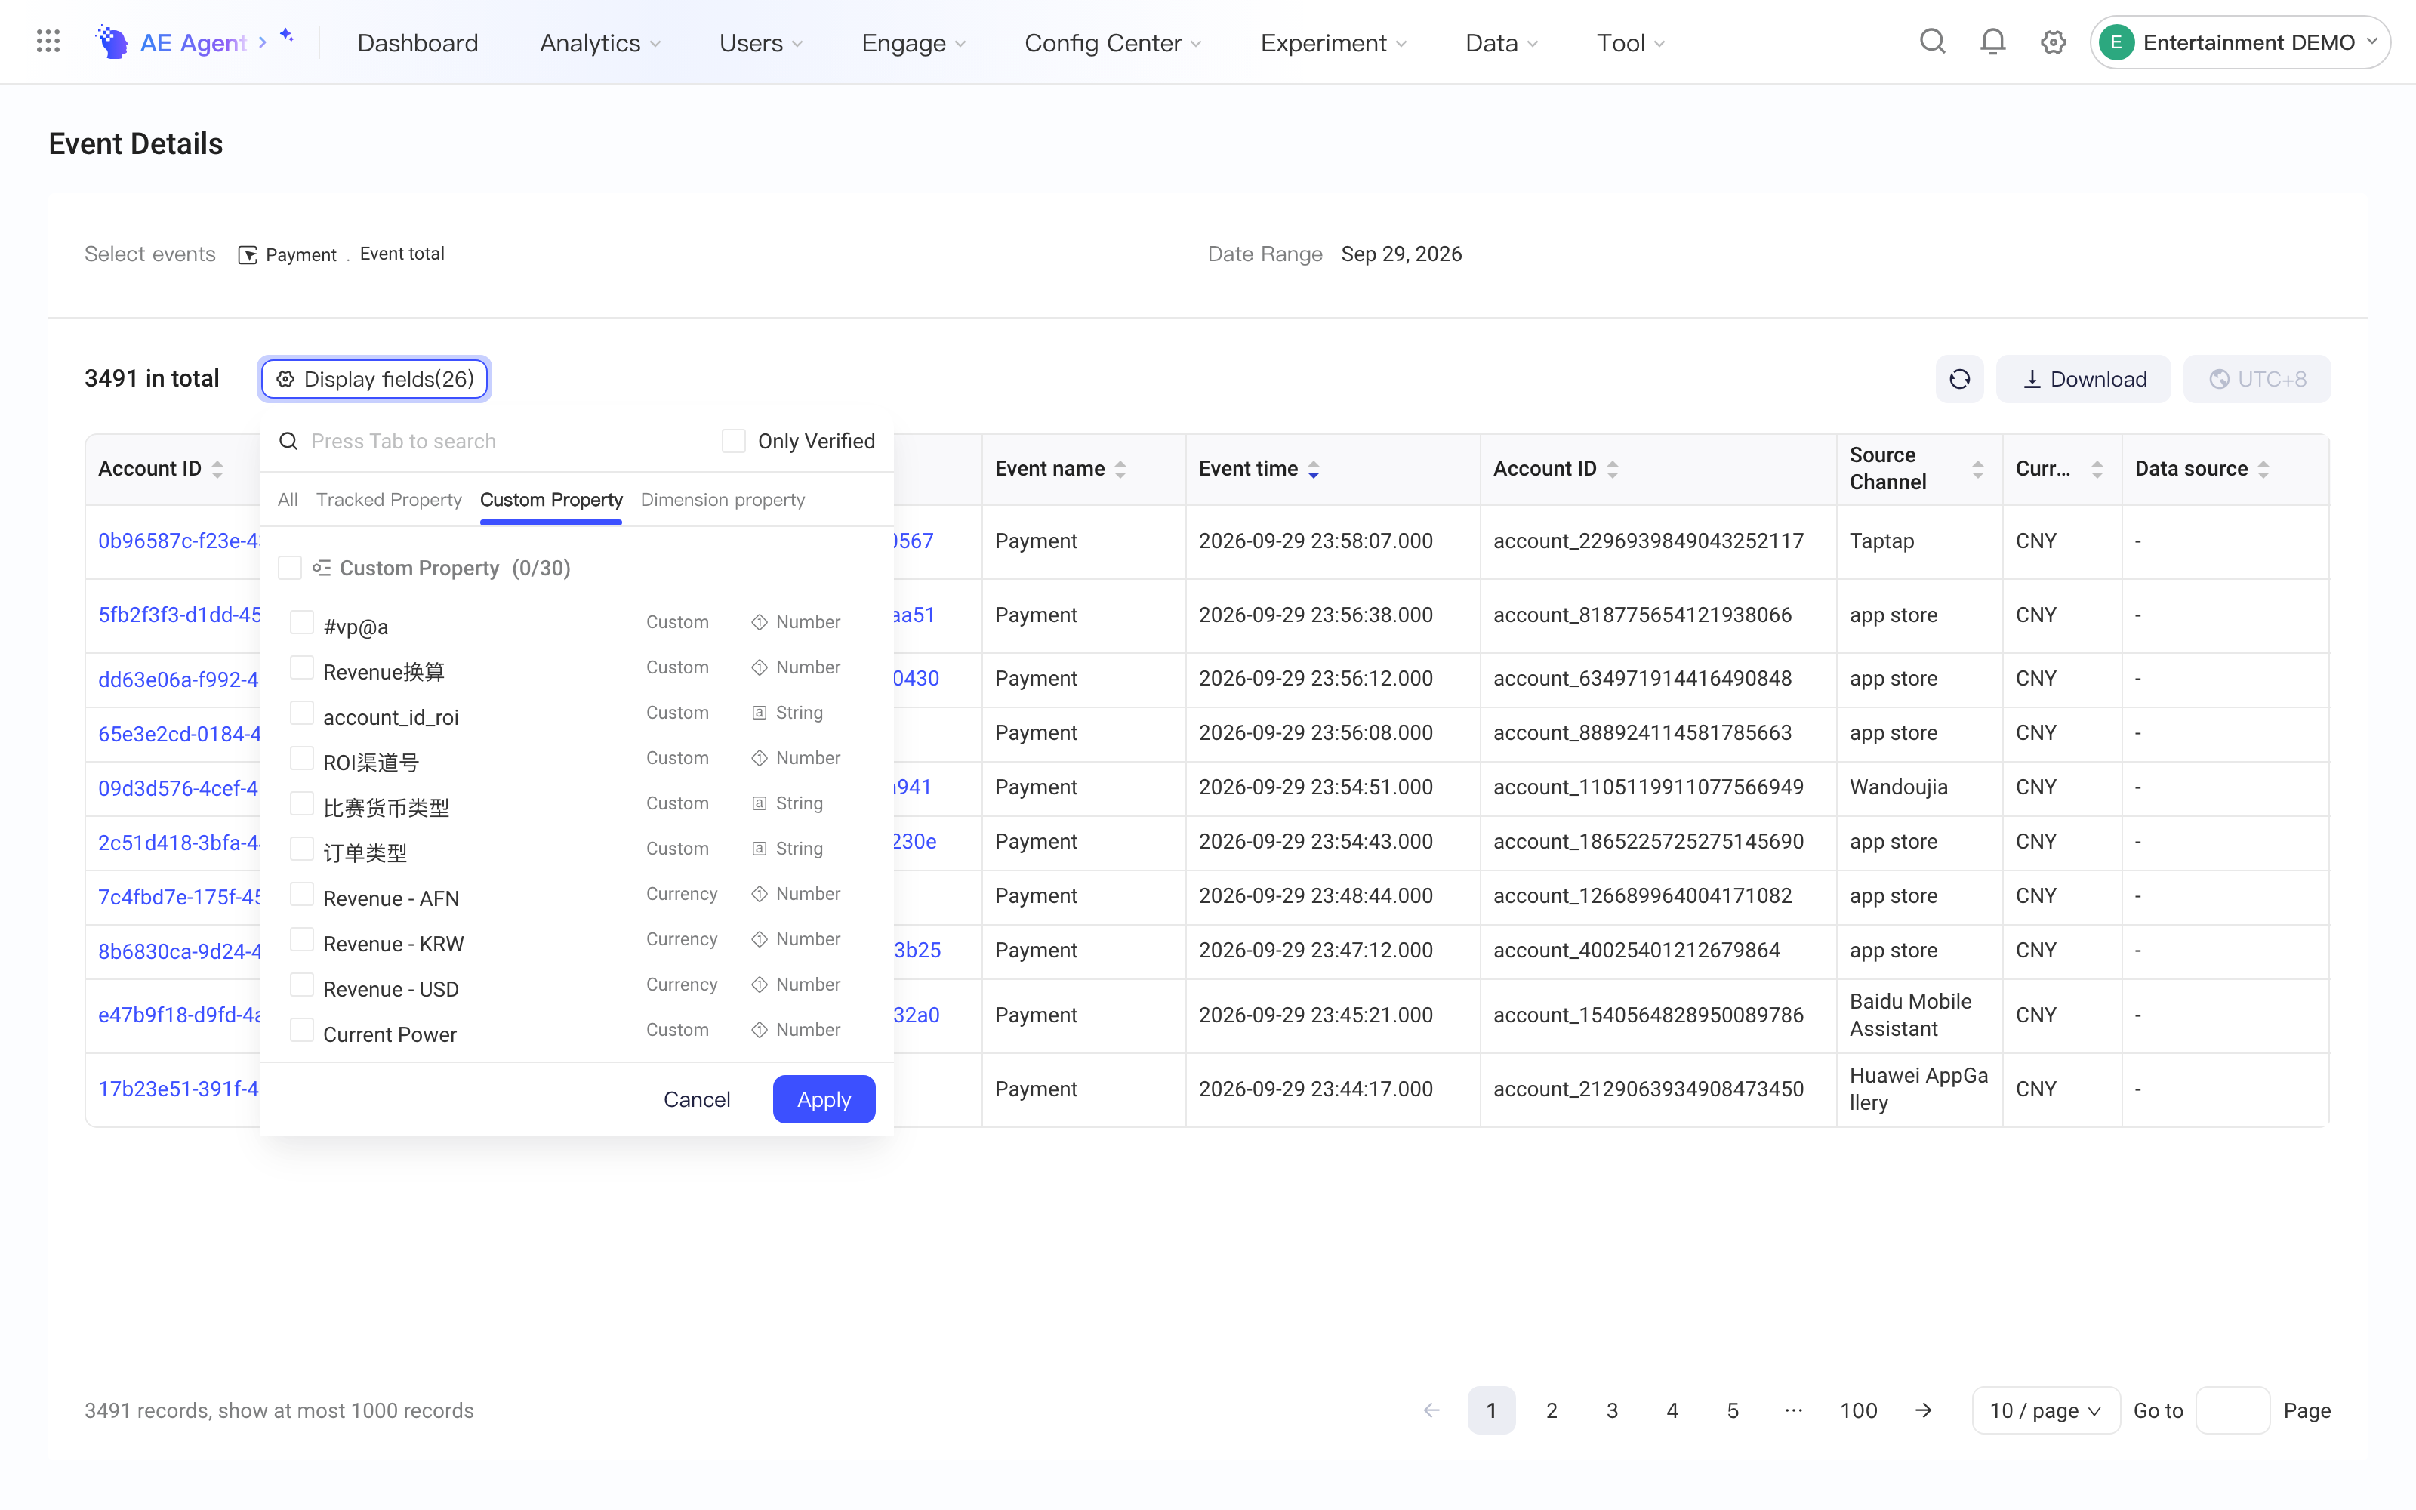
Task: Sort by Event name column
Action: [x=1120, y=470]
